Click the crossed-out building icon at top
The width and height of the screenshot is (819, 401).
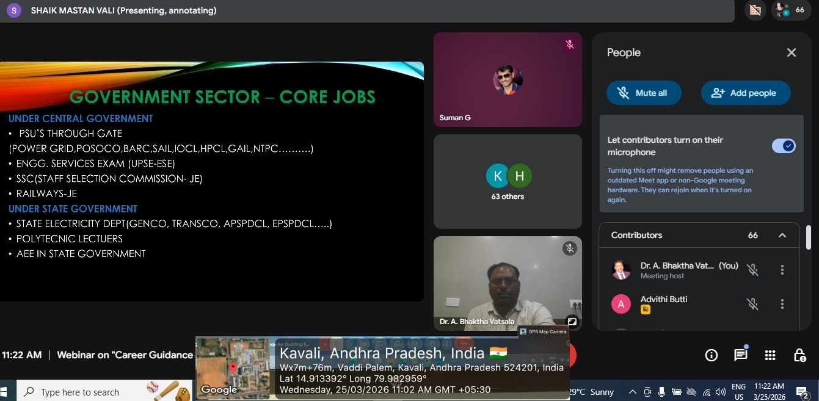pyautogui.click(x=755, y=10)
